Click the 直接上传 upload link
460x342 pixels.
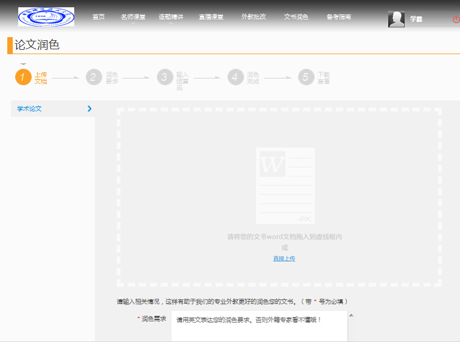click(284, 259)
